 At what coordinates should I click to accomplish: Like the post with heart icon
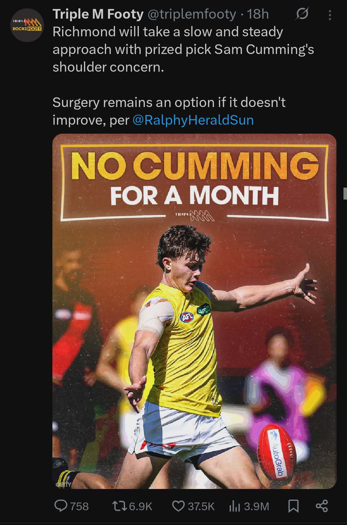(x=178, y=506)
